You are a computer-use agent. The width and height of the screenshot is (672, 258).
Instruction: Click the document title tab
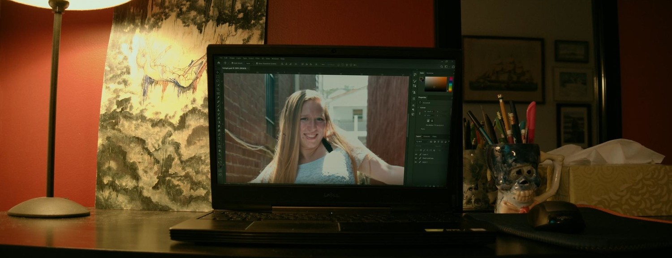pyautogui.click(x=235, y=68)
